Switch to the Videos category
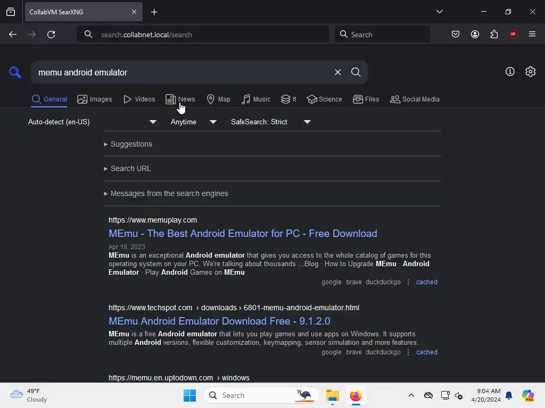Image resolution: width=545 pixels, height=408 pixels. coord(139,99)
